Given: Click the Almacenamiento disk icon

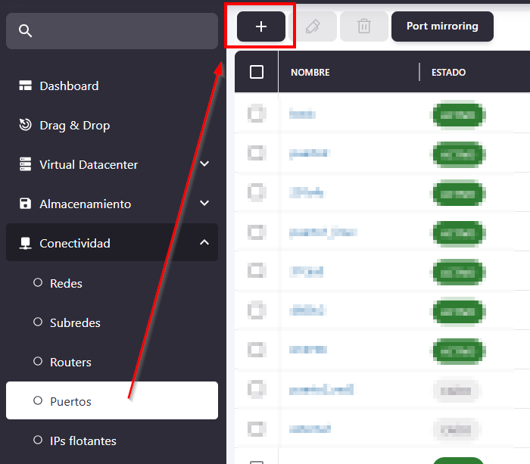Looking at the screenshot, I should tap(26, 204).
